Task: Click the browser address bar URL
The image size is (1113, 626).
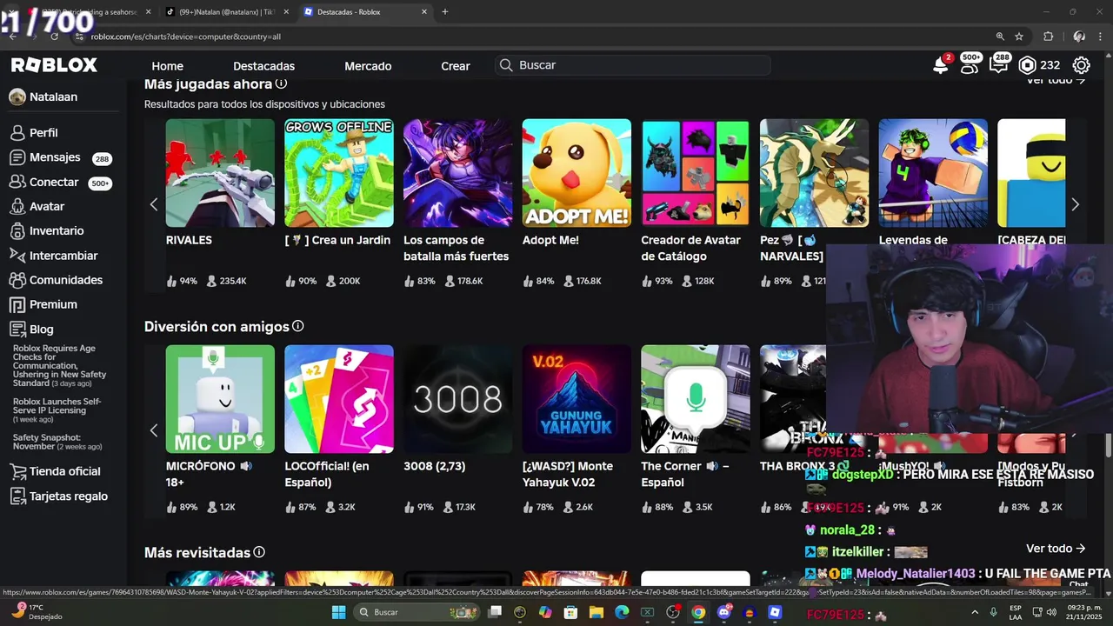Action: (x=185, y=37)
